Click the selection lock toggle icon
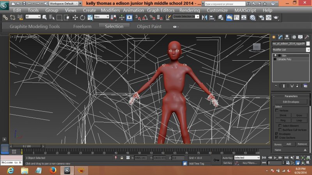312x175 pixels. click(122, 158)
